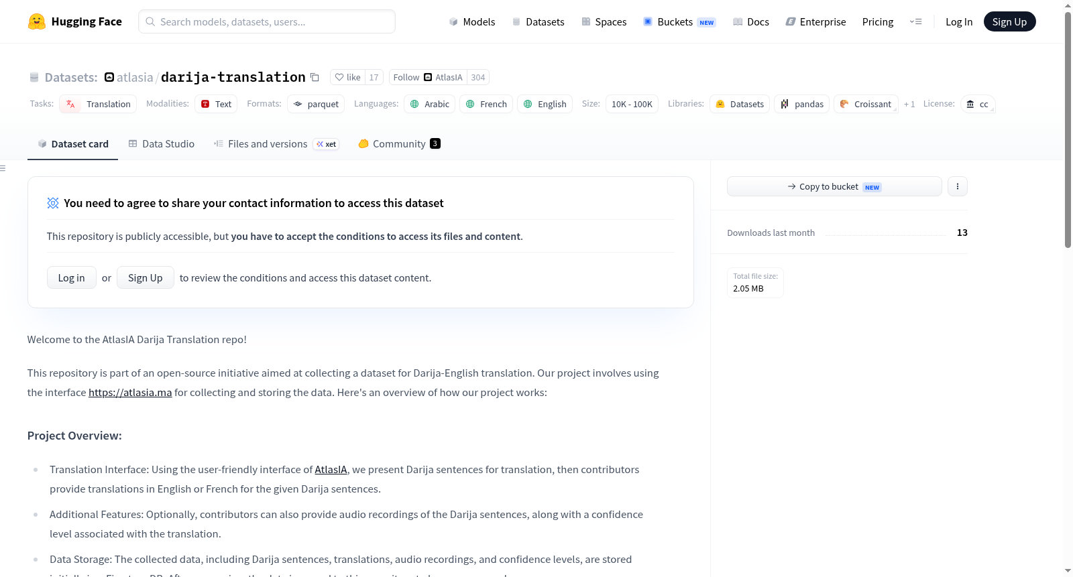Open the AtlasIA interface link in overview
Image resolution: width=1073 pixels, height=577 pixels.
point(331,469)
